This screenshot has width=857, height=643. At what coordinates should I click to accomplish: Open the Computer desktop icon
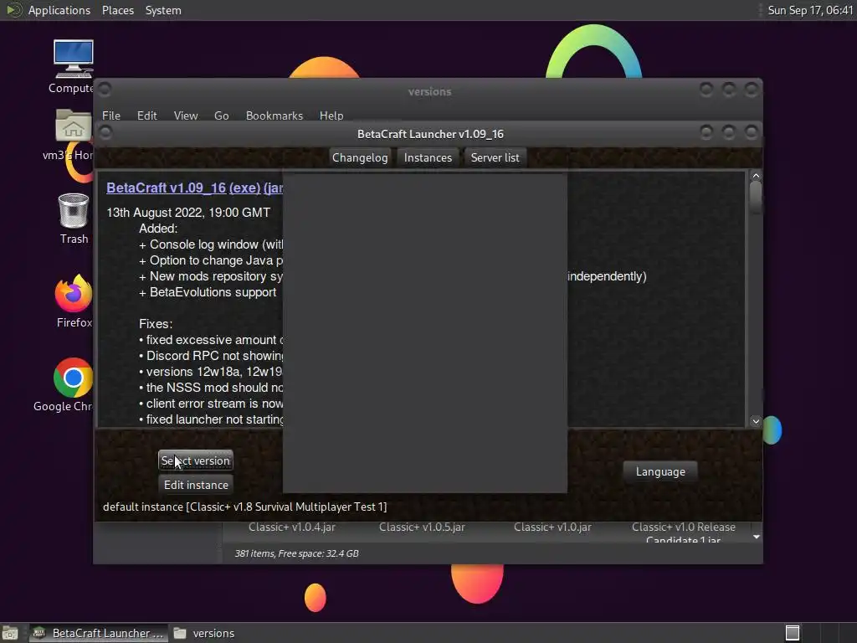[x=74, y=59]
